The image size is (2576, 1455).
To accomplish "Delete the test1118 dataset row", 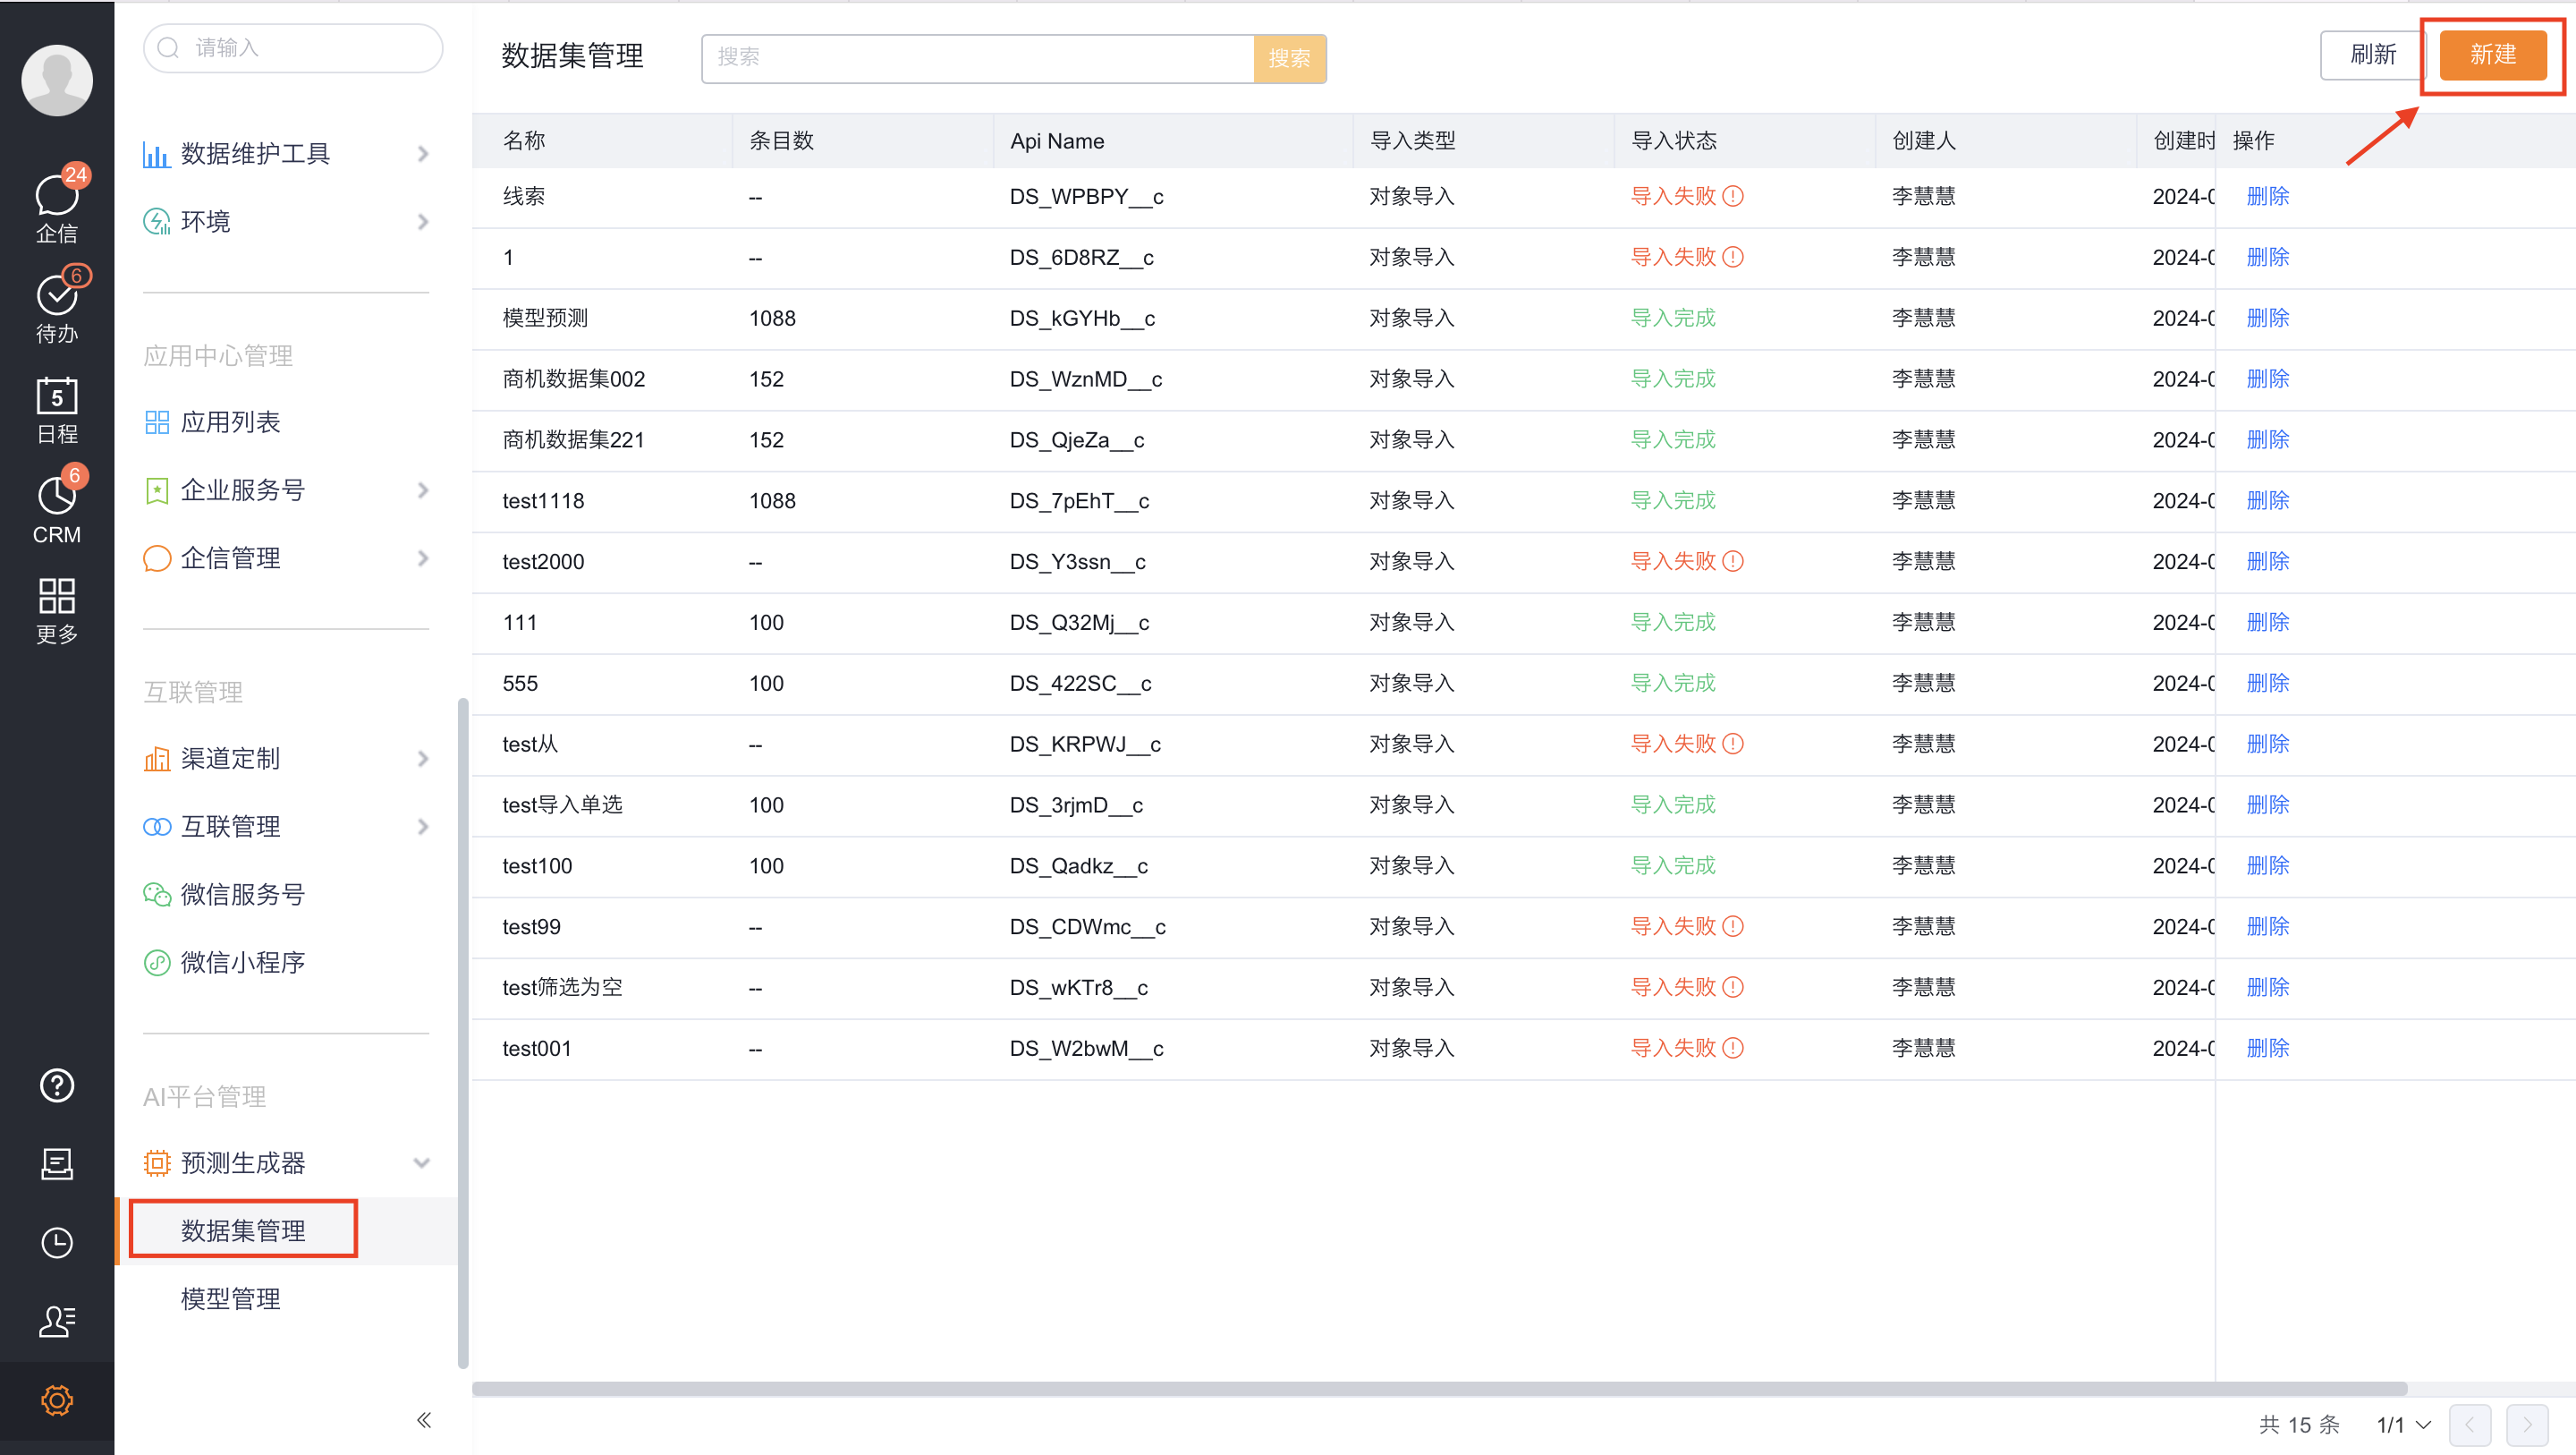I will [x=2267, y=500].
